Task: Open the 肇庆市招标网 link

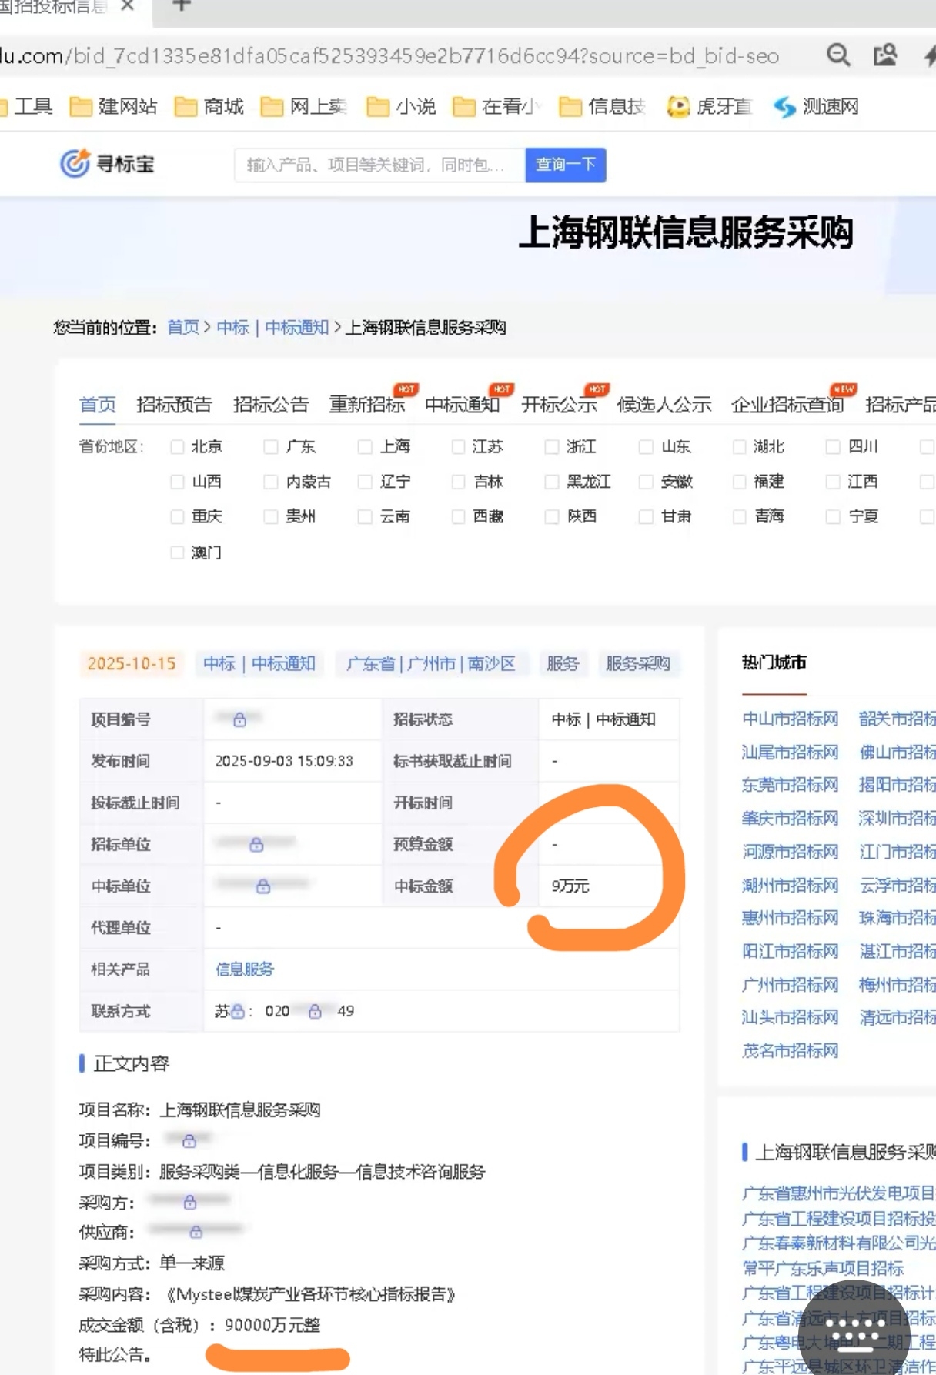Action: tap(790, 818)
